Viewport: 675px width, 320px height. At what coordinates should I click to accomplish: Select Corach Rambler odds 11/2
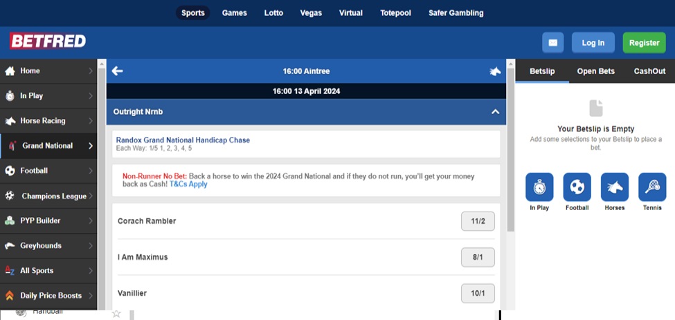[478, 221]
